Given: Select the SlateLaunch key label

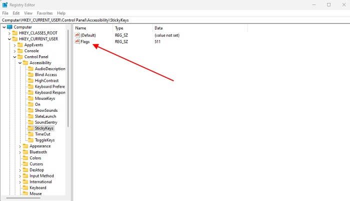Looking at the screenshot, I should [45, 116].
